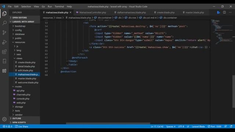This screenshot has width=235, height=132.
Task: Start Live Share from status bar
Action: (22, 126)
